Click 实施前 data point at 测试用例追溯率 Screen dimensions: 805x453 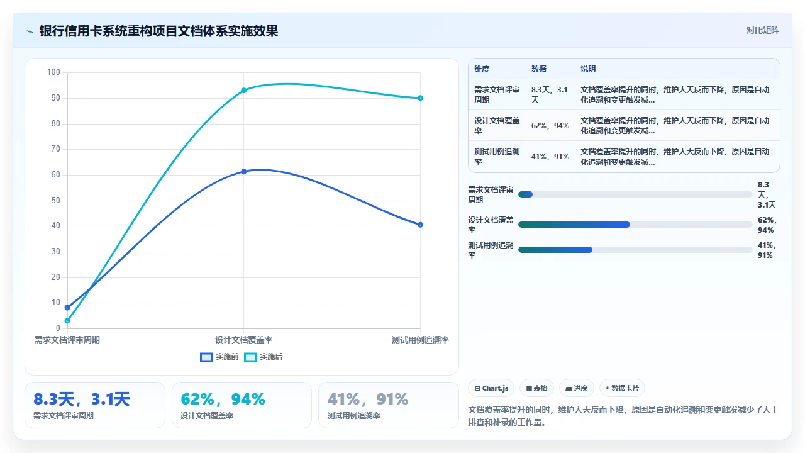420,225
